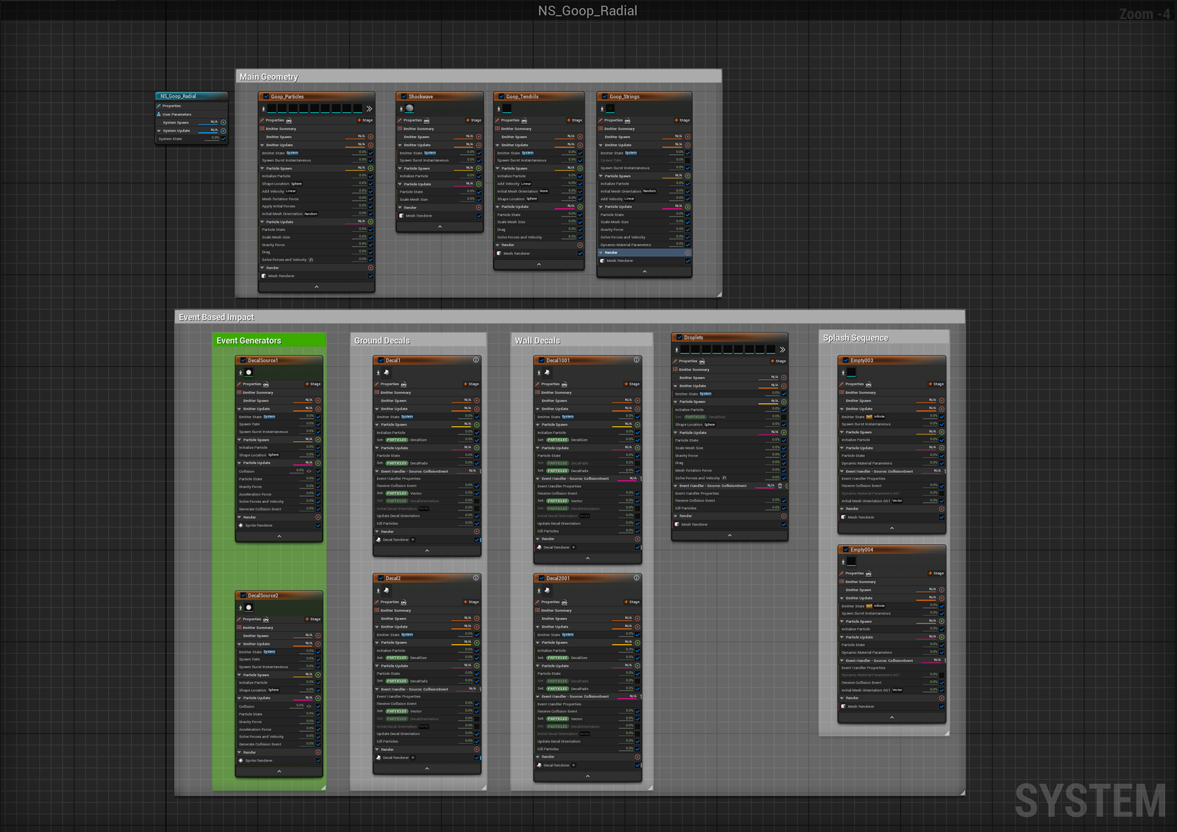
Task: Toggle the Droplets emitter enabled checkbox
Action: (x=679, y=338)
